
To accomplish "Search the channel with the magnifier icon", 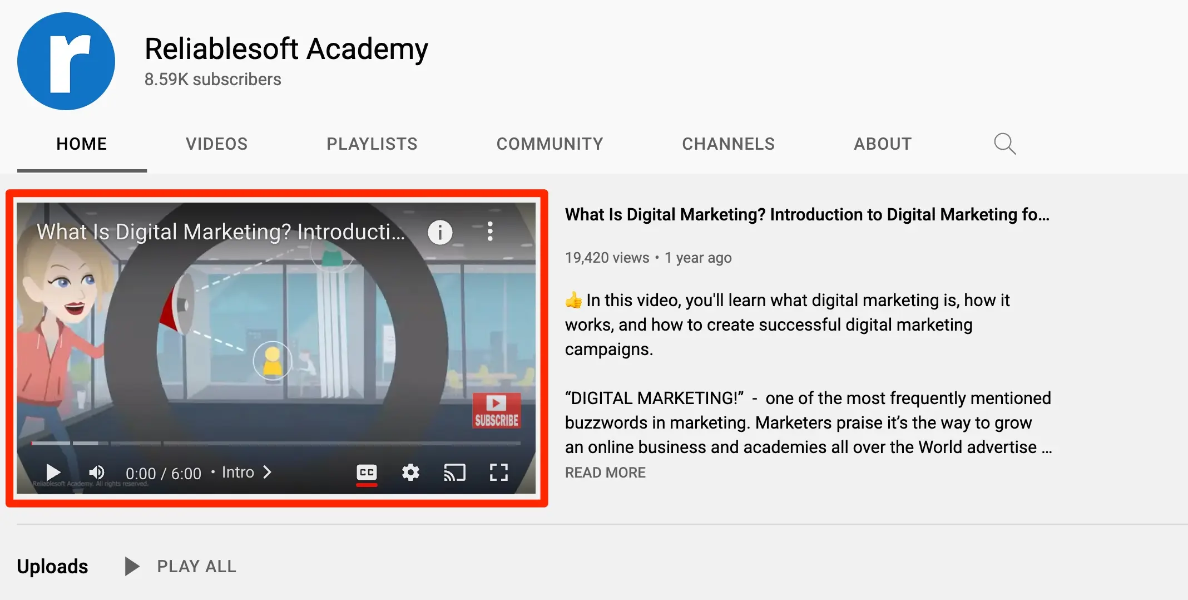I will pos(1004,144).
